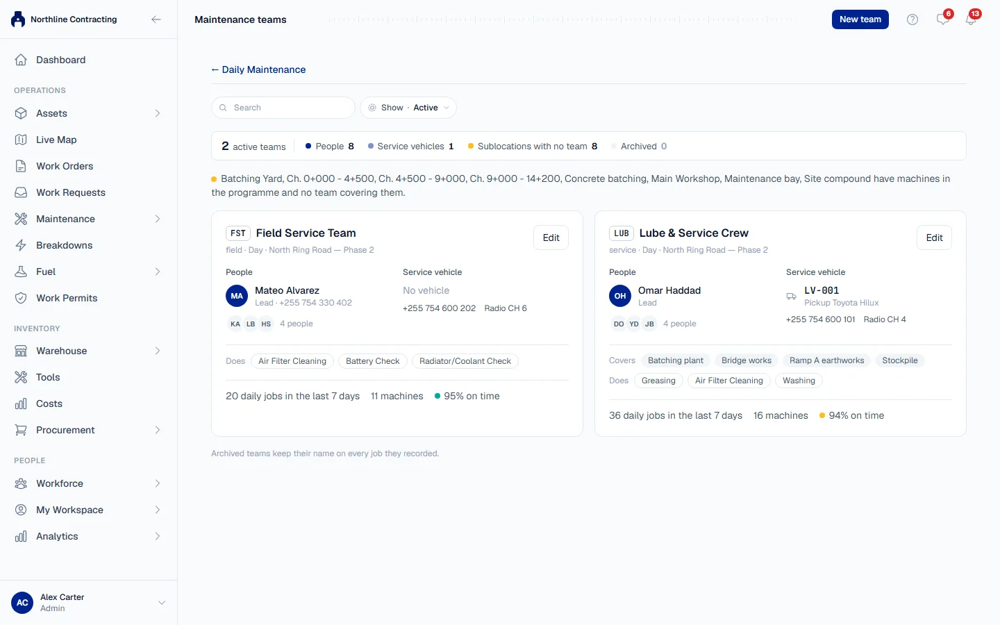The width and height of the screenshot is (1000, 625).
Task: Click the Live Map icon
Action: tap(21, 140)
